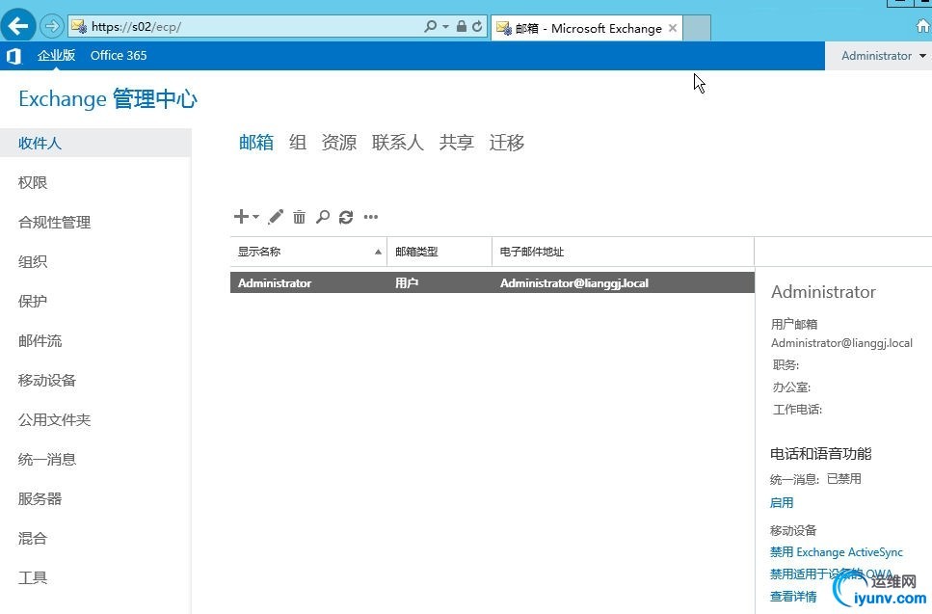
Task: Click the Office logo icon in header
Action: (x=13, y=56)
